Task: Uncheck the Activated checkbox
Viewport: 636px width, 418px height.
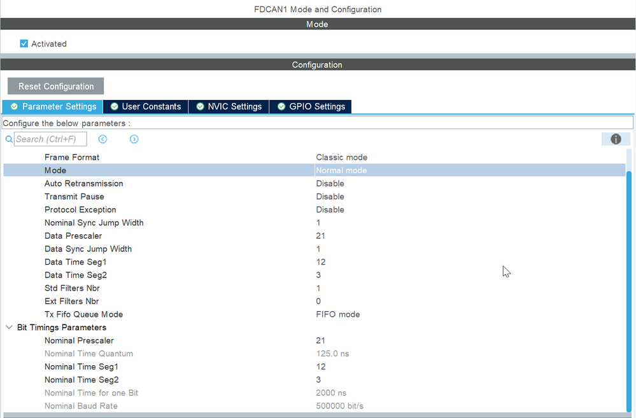Action: coord(24,43)
